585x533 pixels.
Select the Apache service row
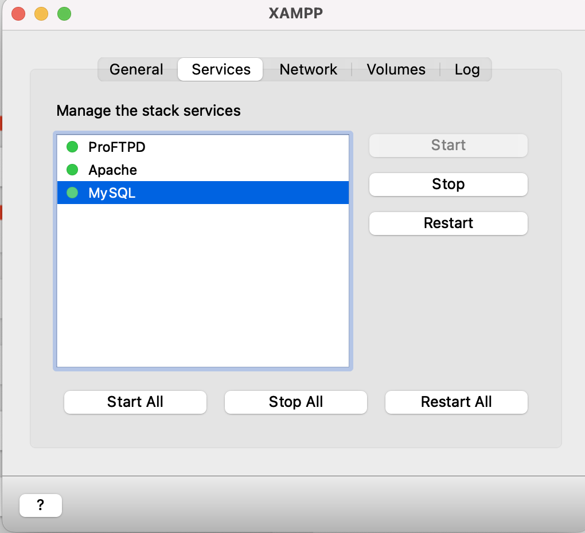203,170
